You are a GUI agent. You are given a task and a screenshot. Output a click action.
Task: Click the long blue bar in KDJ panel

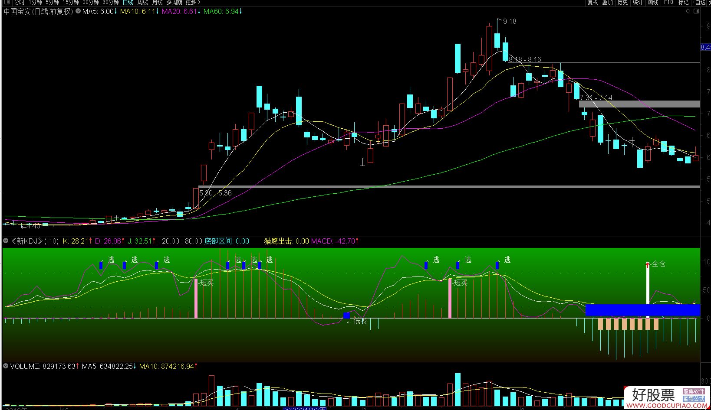click(643, 310)
